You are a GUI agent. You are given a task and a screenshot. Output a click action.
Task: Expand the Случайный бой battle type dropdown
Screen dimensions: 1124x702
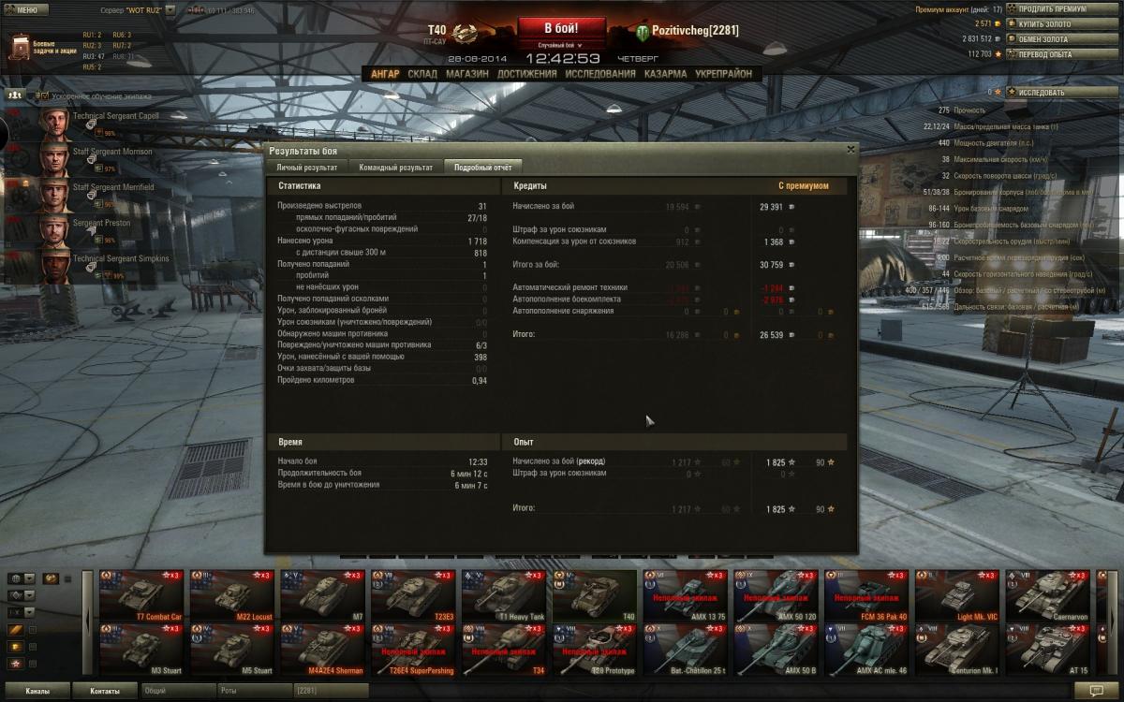click(x=560, y=45)
